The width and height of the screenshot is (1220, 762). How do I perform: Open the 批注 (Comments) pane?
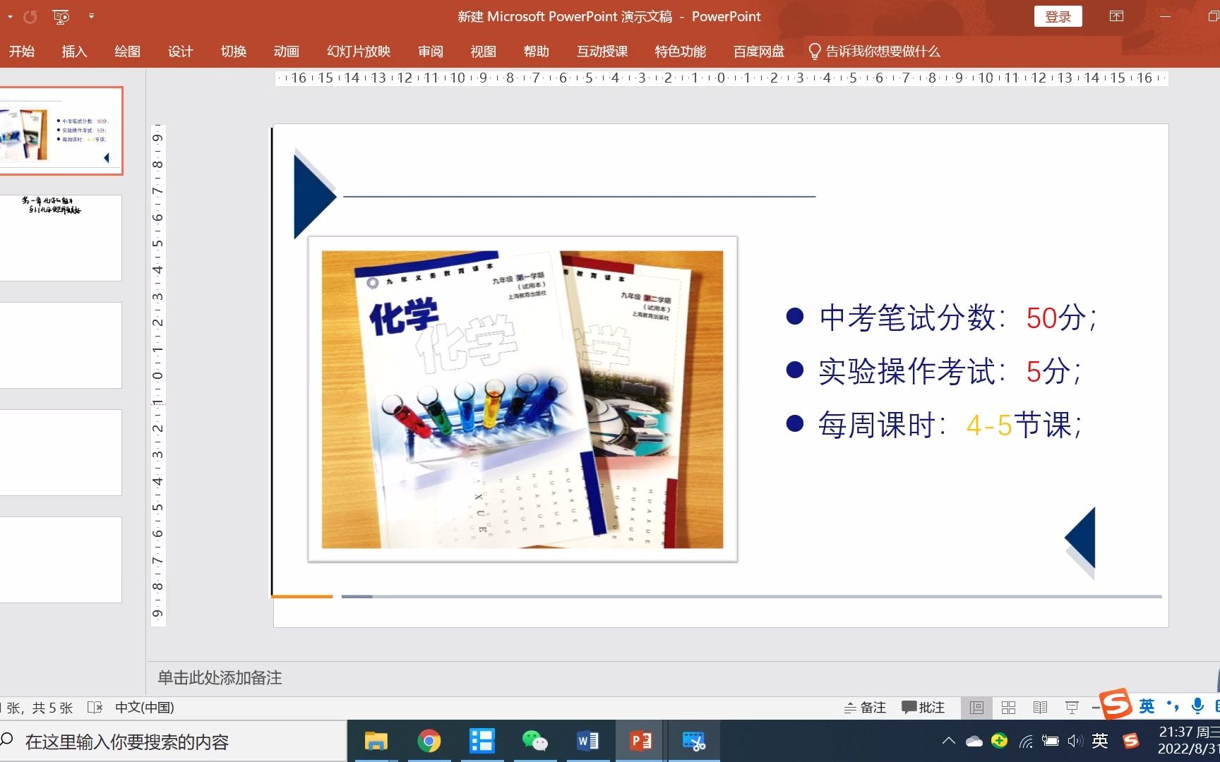[923, 707]
